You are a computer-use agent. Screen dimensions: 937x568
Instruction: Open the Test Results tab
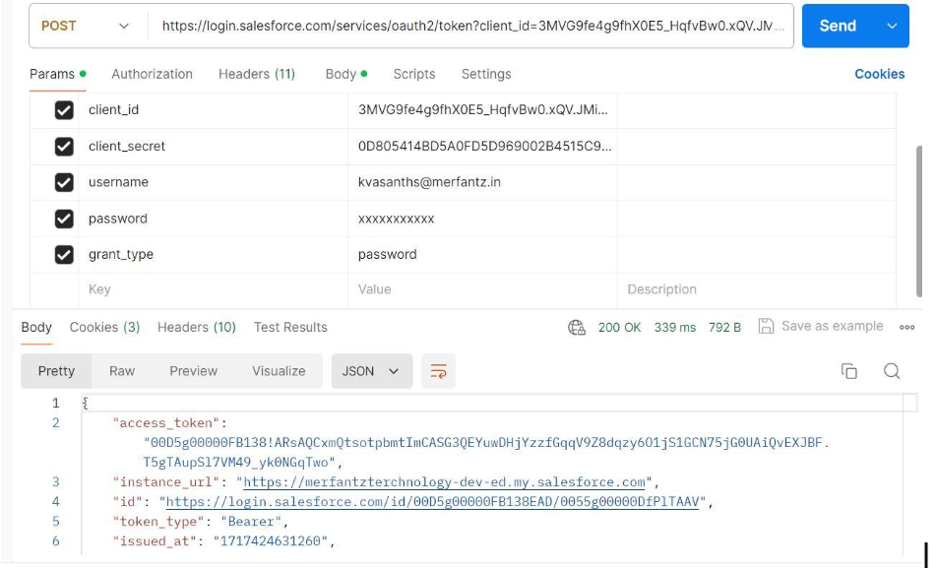click(x=290, y=328)
